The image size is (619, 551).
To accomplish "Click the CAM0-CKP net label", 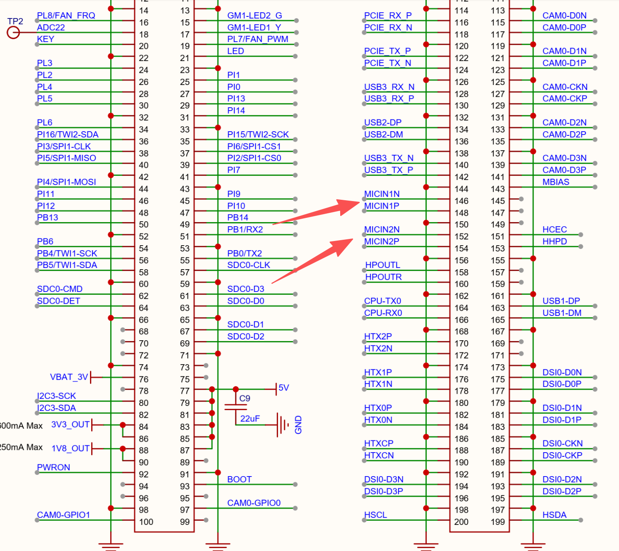I will 565,98.
